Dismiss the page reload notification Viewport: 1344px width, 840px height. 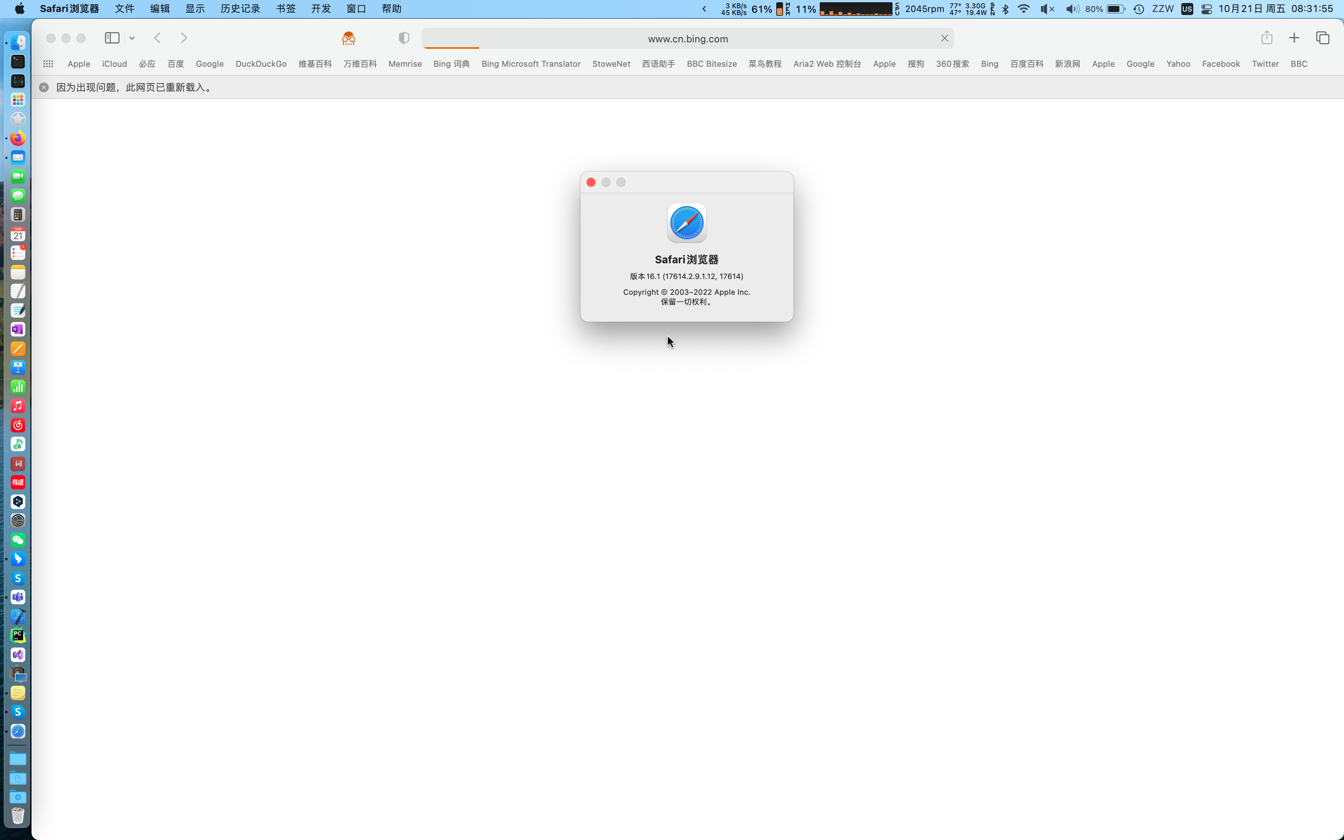tap(43, 87)
